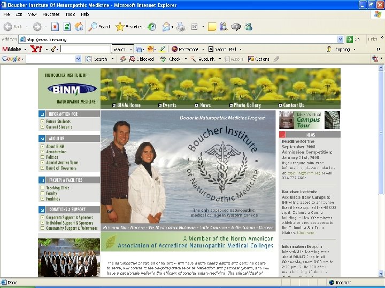Open the File menu

(6, 14)
